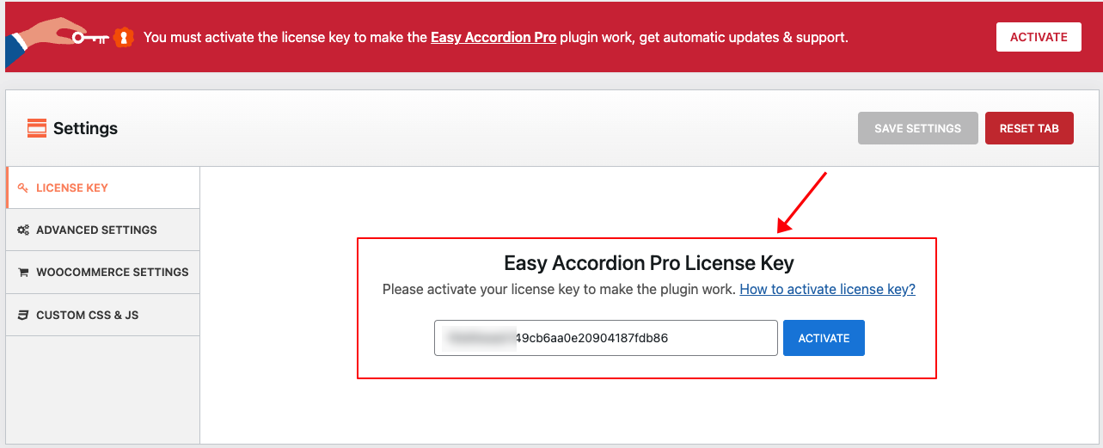The image size is (1103, 448).
Task: Click the orange lock badge in red banner
Action: pos(126,37)
